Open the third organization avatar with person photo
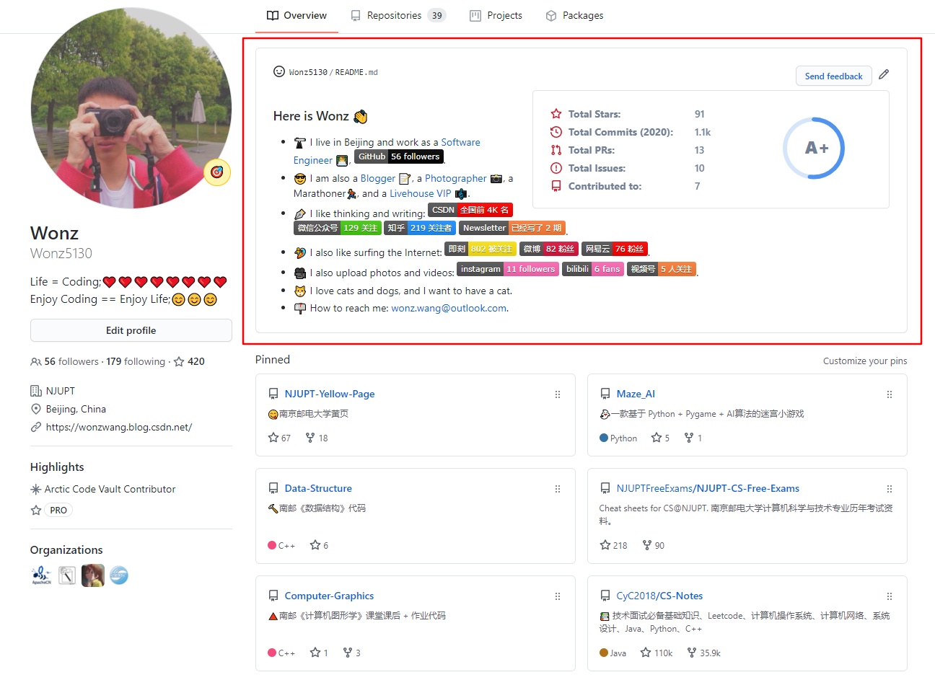935x680 pixels. point(93,575)
